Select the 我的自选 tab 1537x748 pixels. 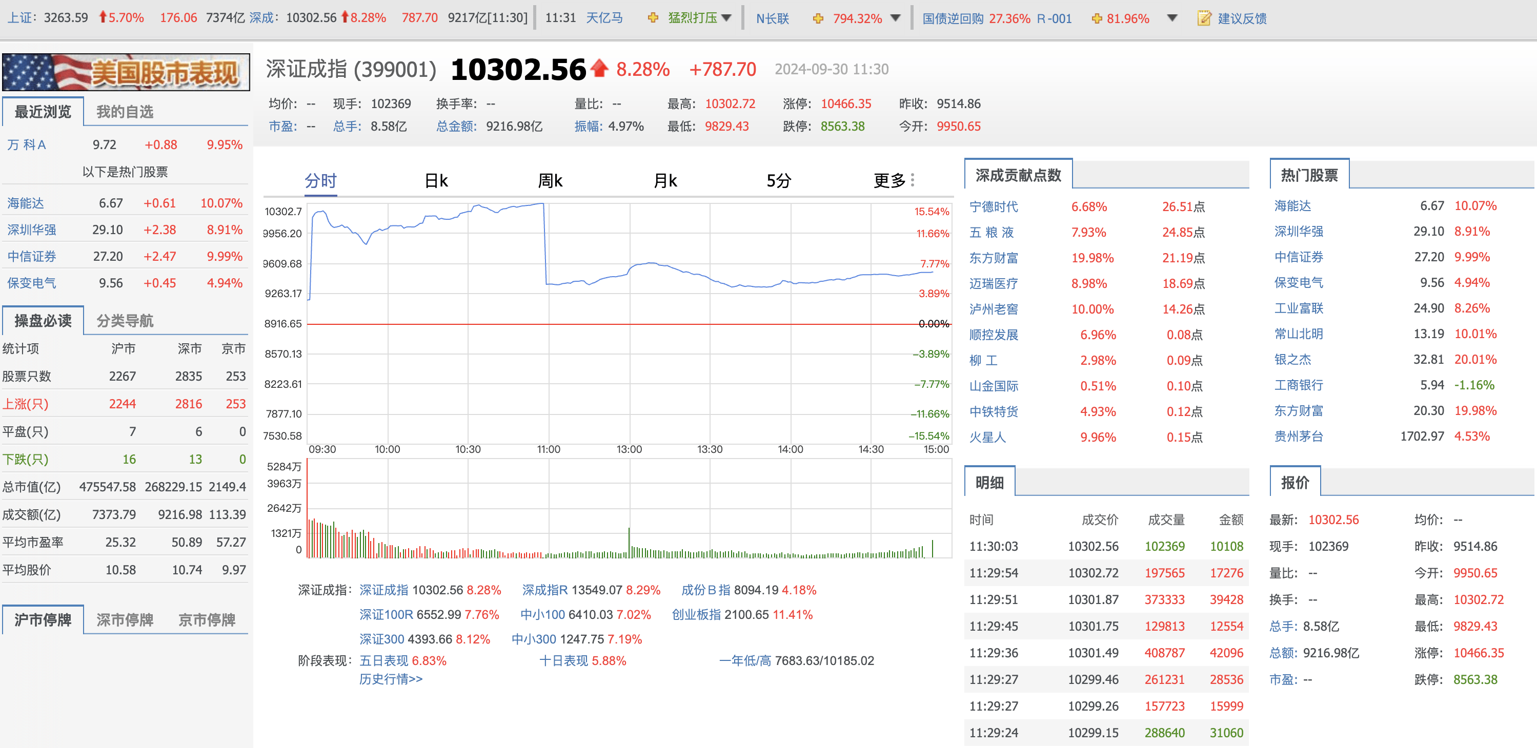pyautogui.click(x=125, y=112)
